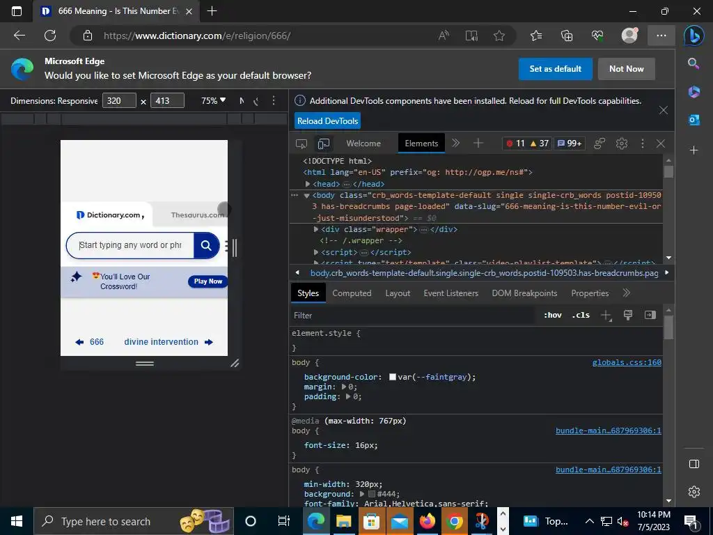The height and width of the screenshot is (535, 713).
Task: Switch to the Layout tab
Action: [x=398, y=293]
